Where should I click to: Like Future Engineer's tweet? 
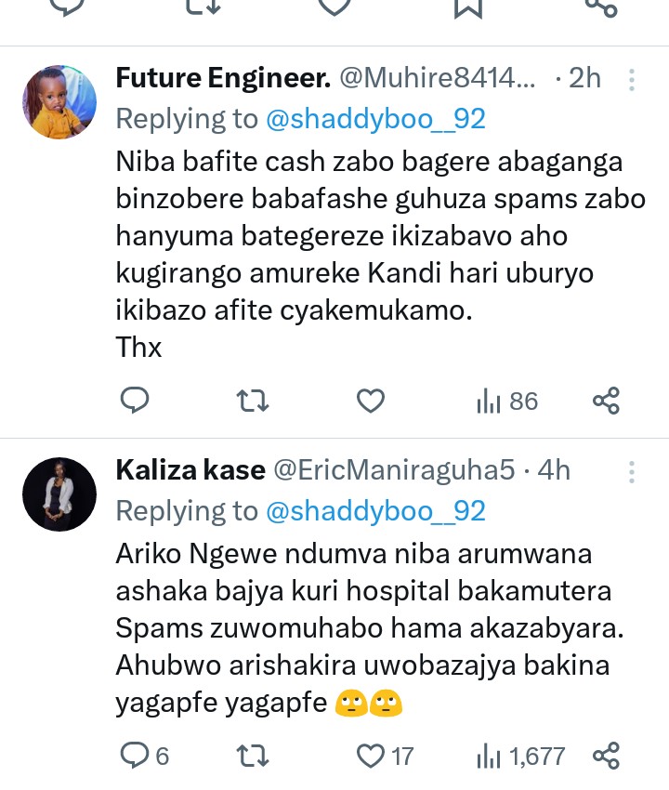tap(371, 401)
